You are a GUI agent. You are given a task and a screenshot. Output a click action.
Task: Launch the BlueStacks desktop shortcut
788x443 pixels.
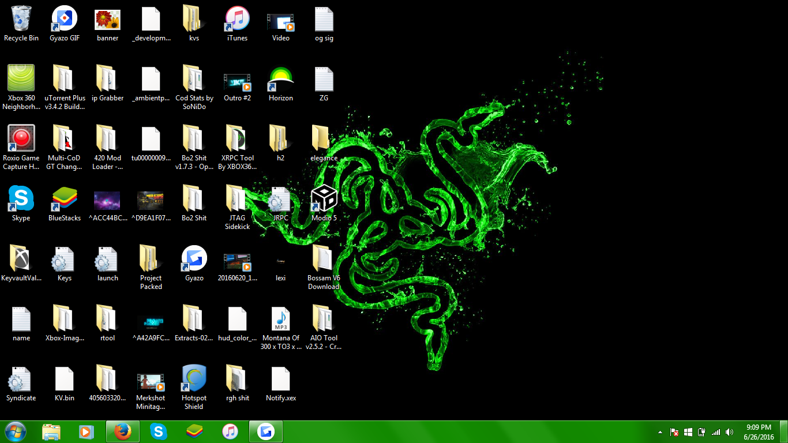[65, 204]
